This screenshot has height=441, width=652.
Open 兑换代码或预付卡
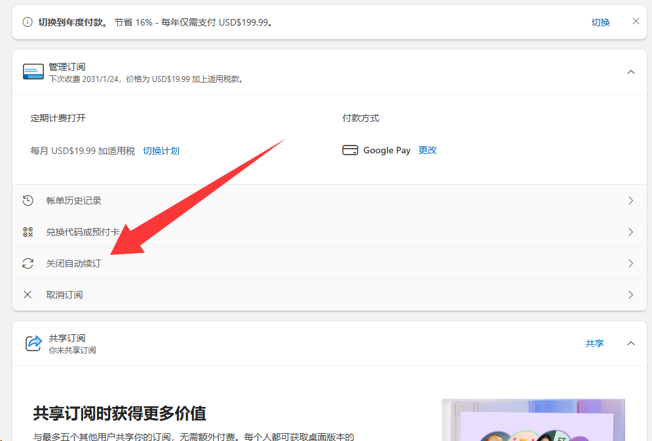83,232
